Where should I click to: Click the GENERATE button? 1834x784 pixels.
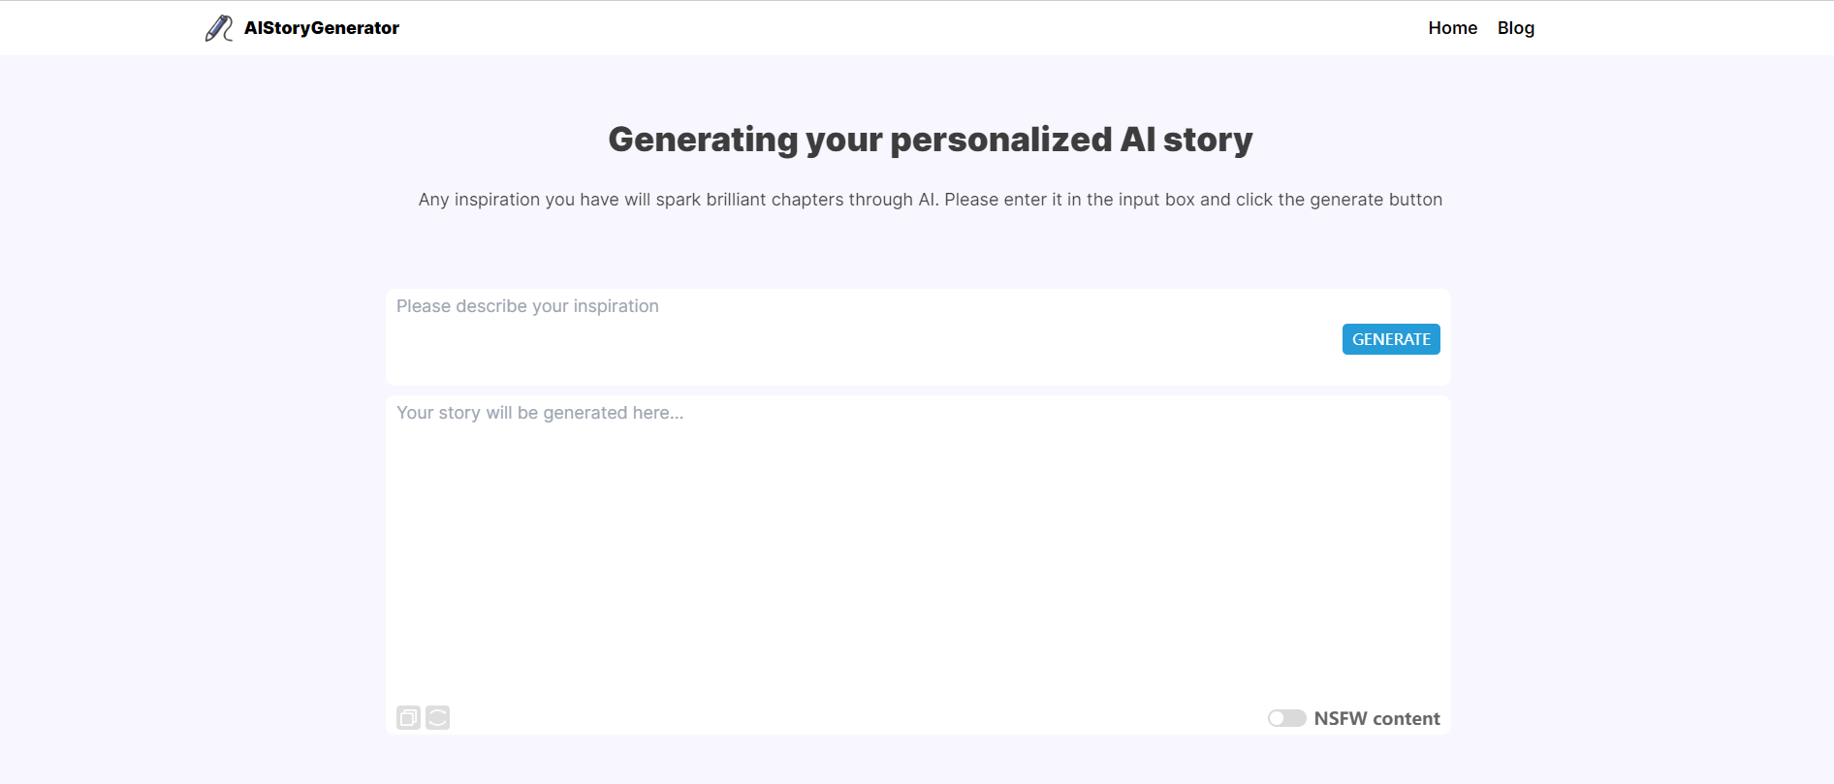point(1390,338)
